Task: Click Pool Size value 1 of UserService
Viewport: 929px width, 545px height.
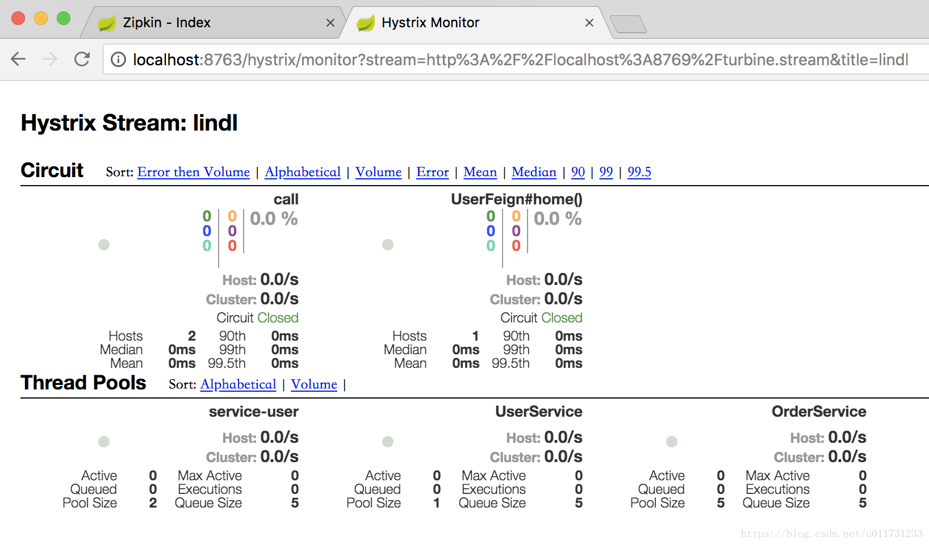Action: pos(437,503)
